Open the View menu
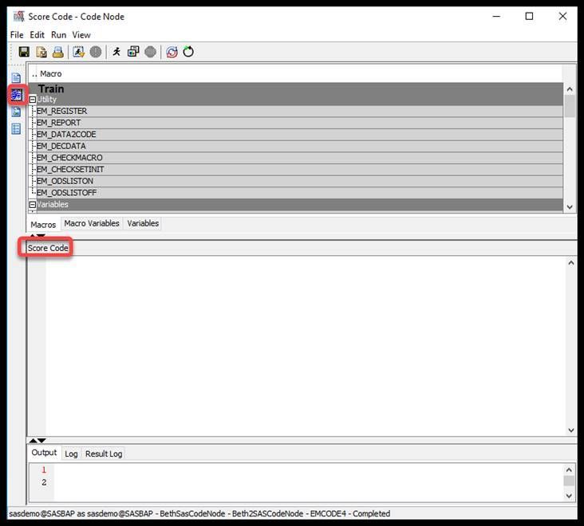The image size is (584, 526). click(81, 35)
